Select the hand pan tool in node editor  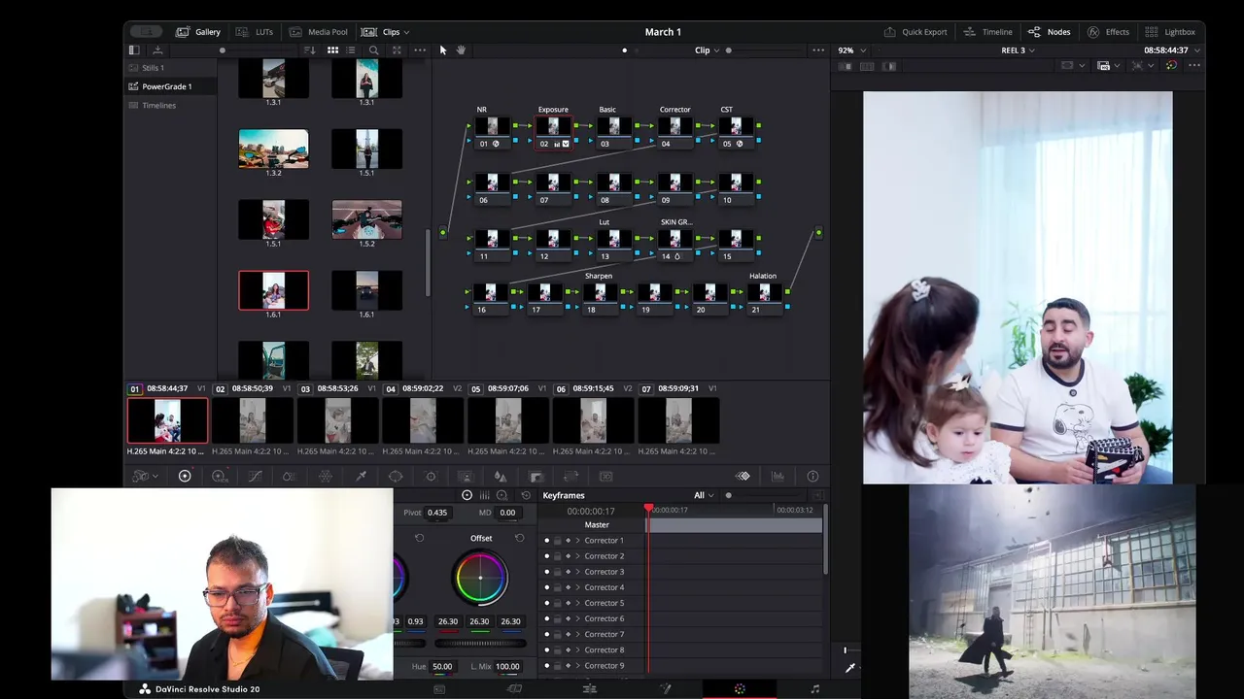[461, 50]
